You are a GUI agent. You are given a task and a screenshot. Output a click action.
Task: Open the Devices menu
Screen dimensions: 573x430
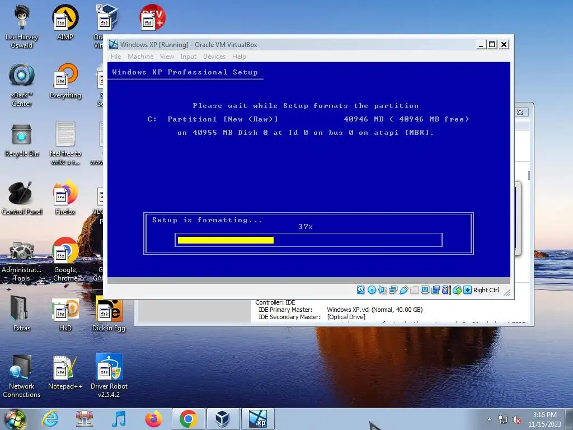point(214,57)
